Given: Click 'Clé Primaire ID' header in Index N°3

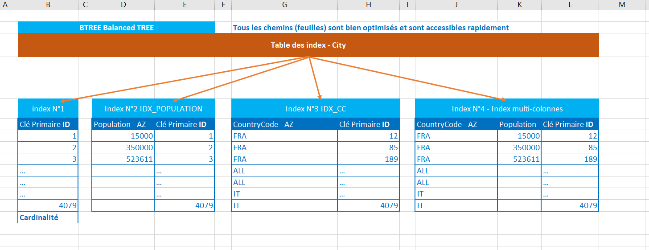Looking at the screenshot, I should coord(369,124).
